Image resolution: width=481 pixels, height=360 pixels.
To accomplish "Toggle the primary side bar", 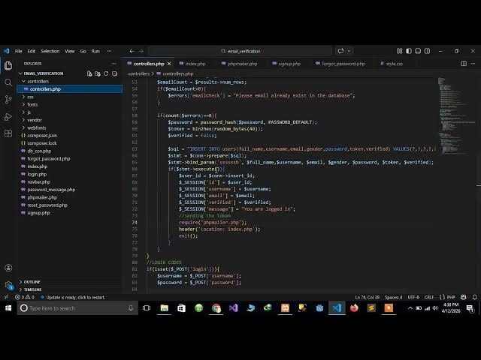I will (409, 51).
